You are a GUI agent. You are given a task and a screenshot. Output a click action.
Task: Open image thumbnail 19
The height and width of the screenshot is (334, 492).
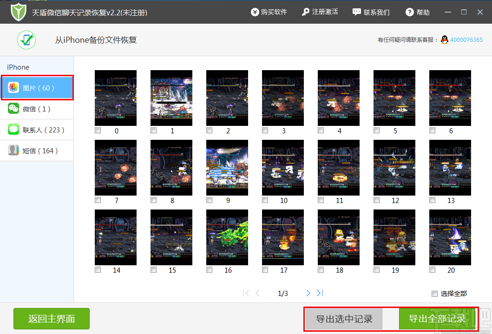pos(394,237)
